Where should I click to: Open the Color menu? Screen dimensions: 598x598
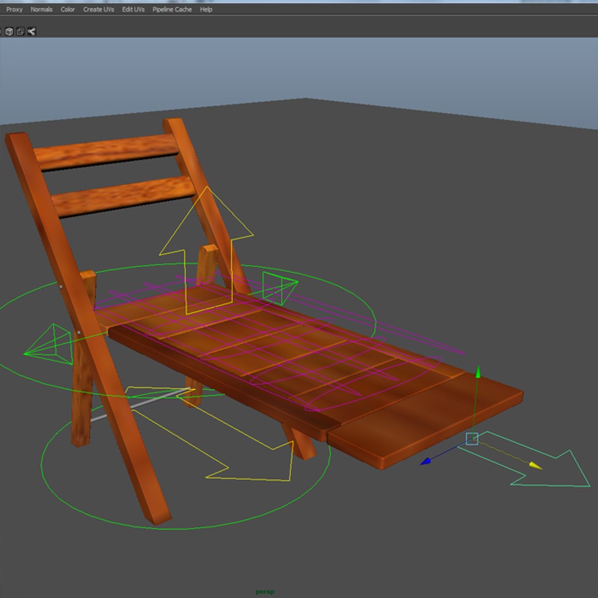tap(68, 9)
